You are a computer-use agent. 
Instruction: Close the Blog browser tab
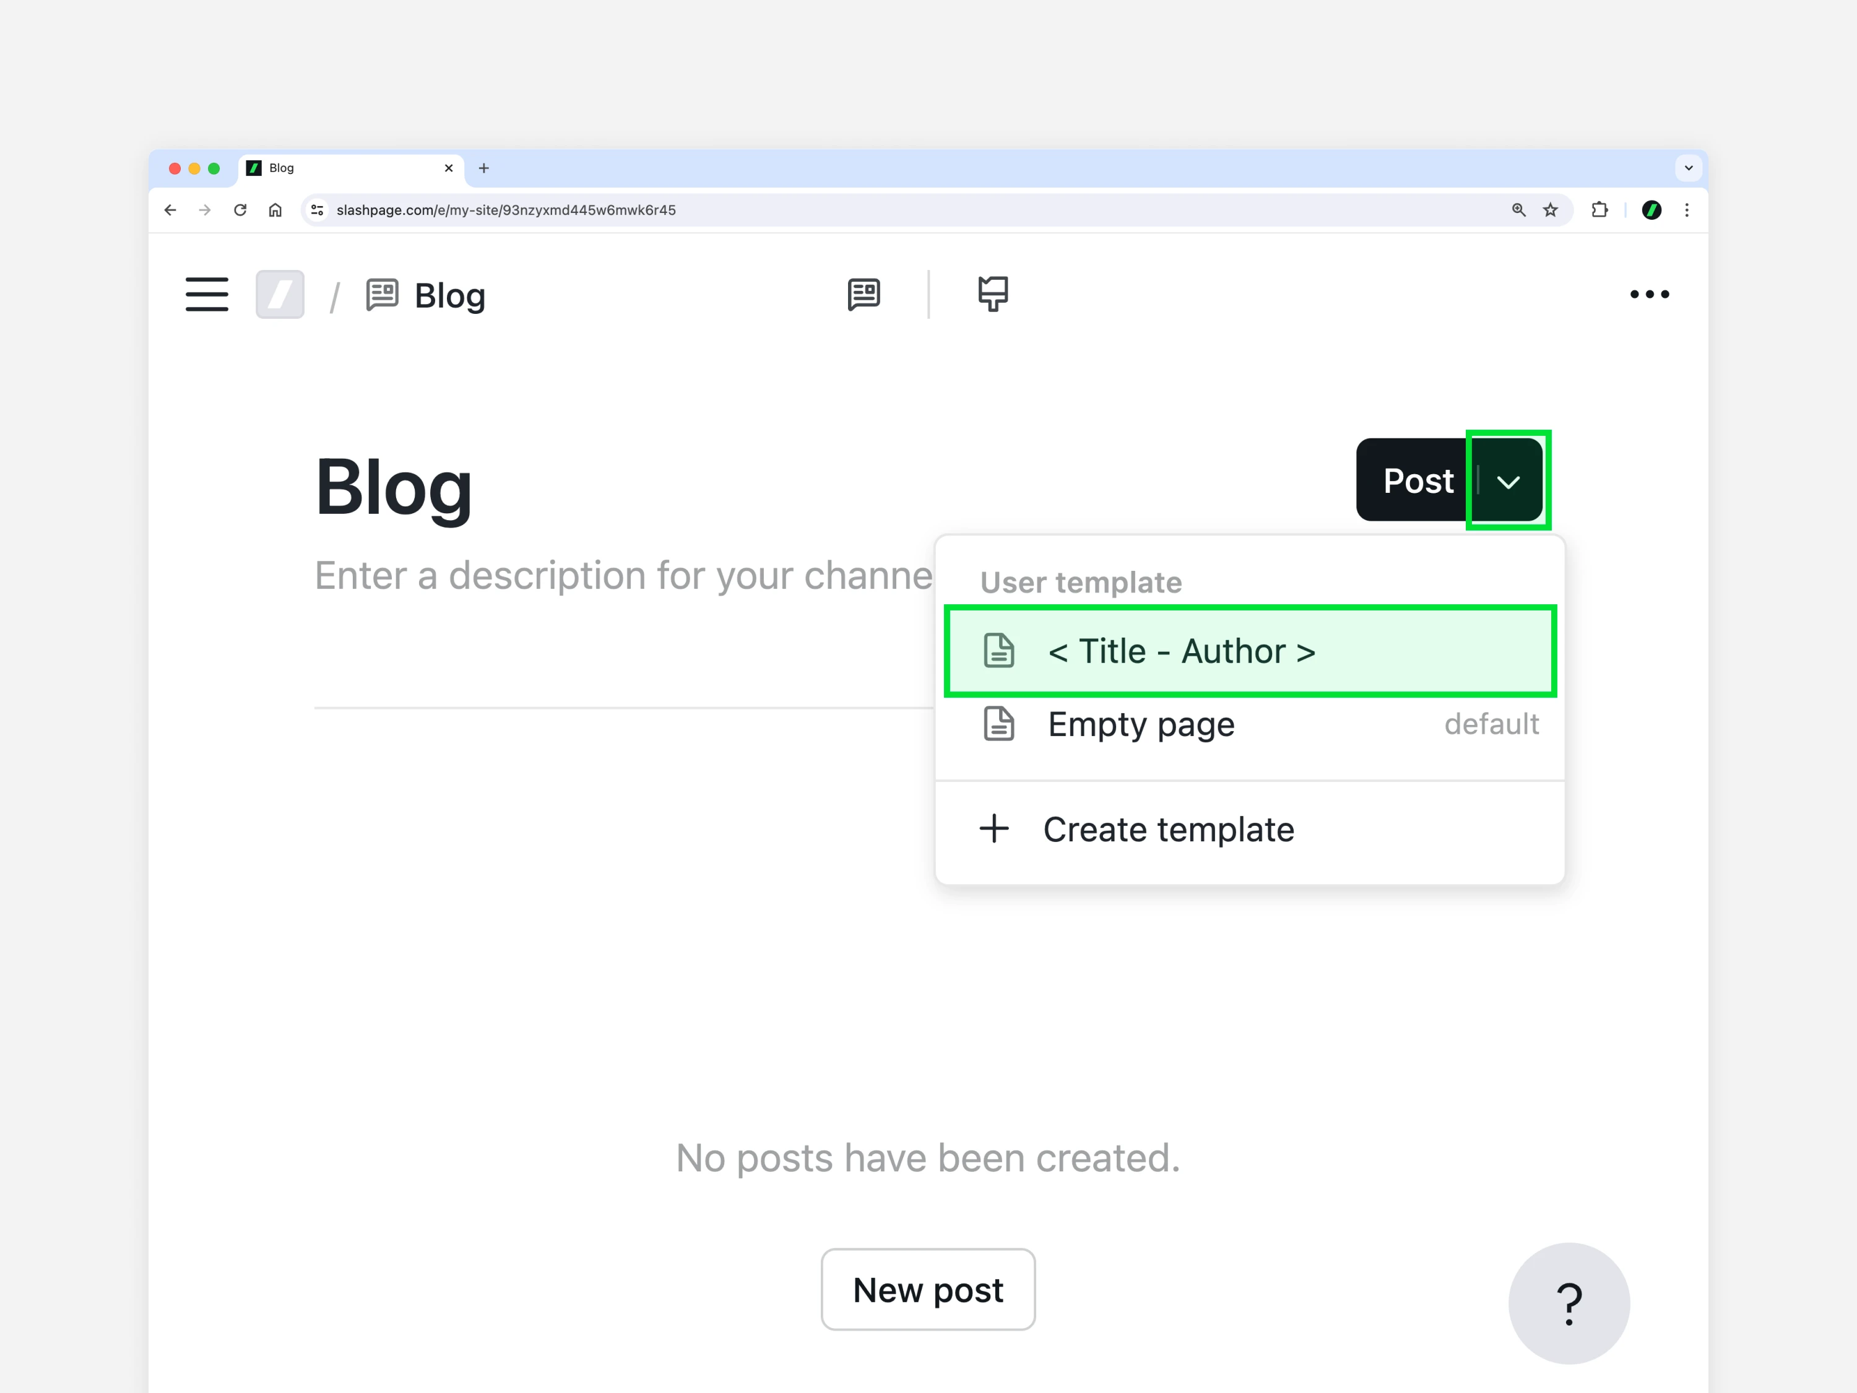pos(449,168)
